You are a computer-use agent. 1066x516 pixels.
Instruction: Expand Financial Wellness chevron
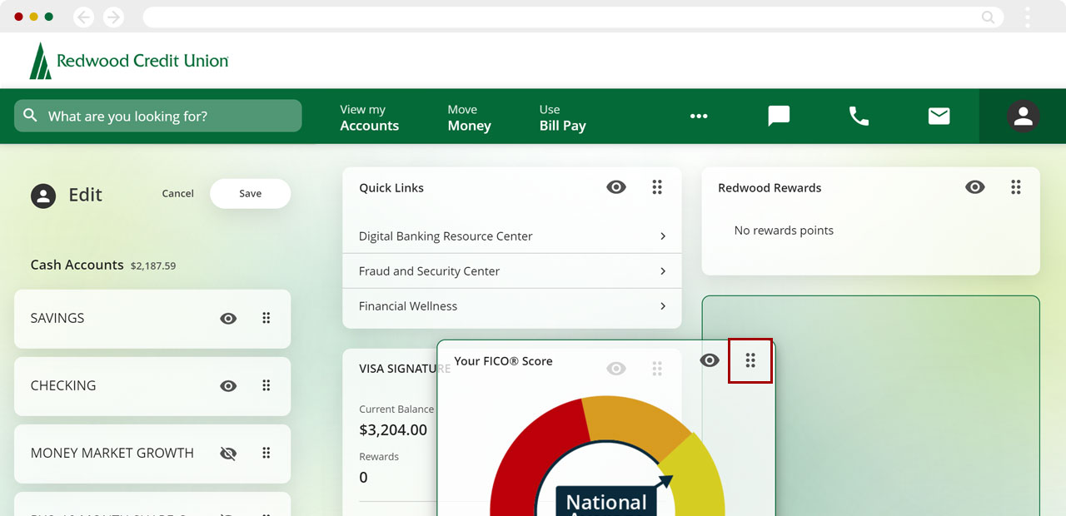[x=663, y=306]
